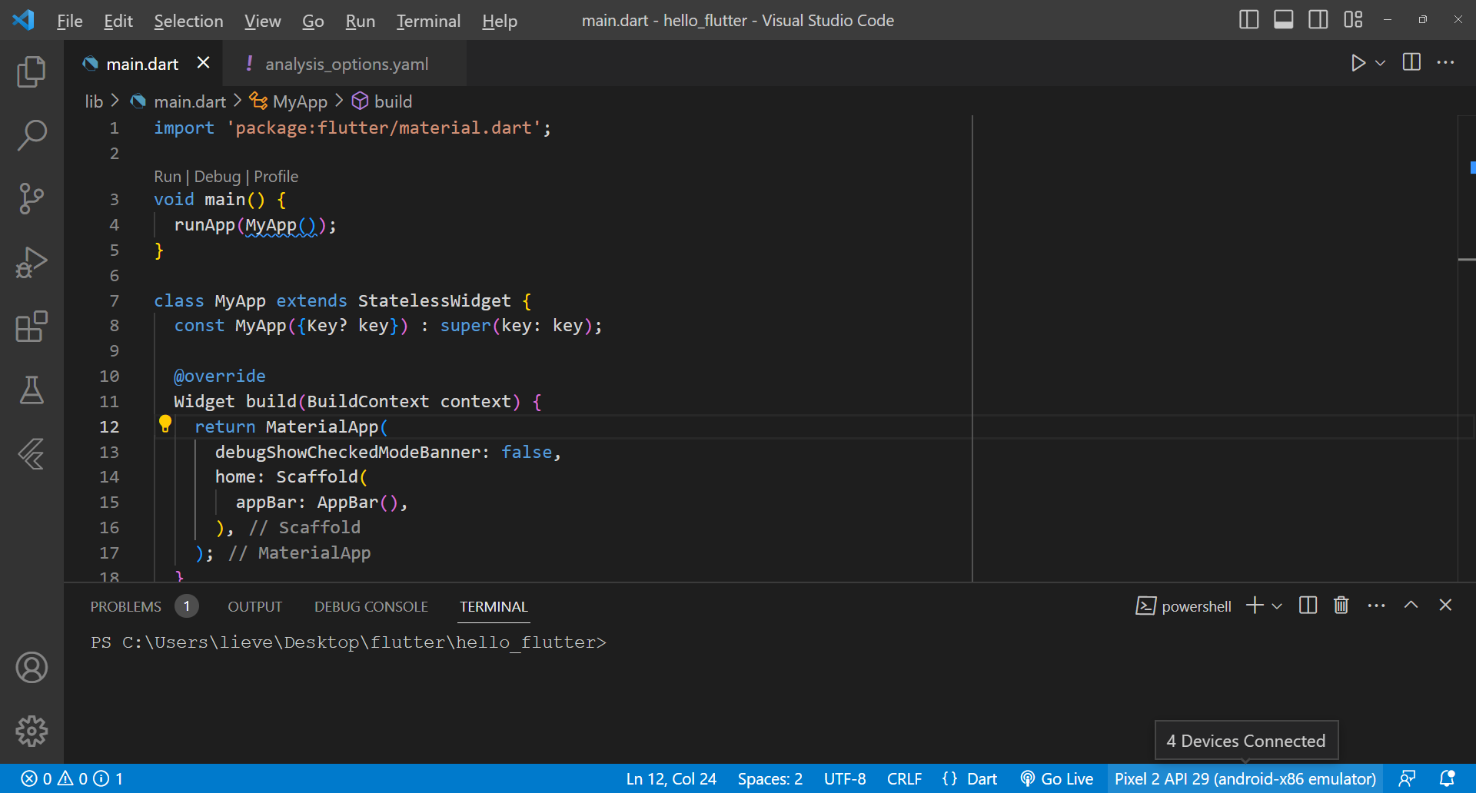Click the lightbulb quick-fix icon on line 12
The height and width of the screenshot is (793, 1476).
tap(165, 423)
